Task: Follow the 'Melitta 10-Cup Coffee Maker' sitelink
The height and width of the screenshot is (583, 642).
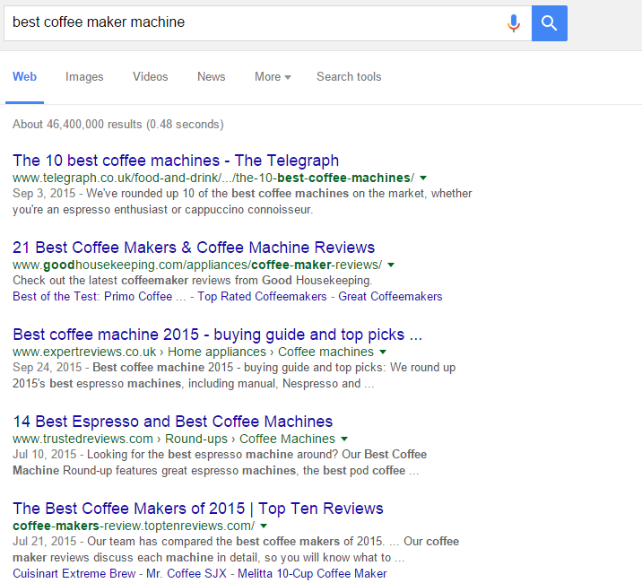Action: [312, 573]
